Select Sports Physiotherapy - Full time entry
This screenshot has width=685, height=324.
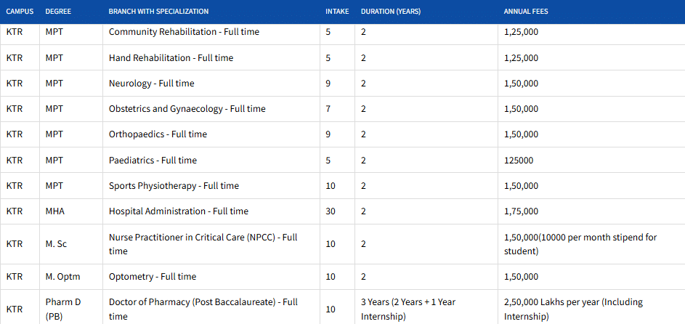(x=174, y=186)
